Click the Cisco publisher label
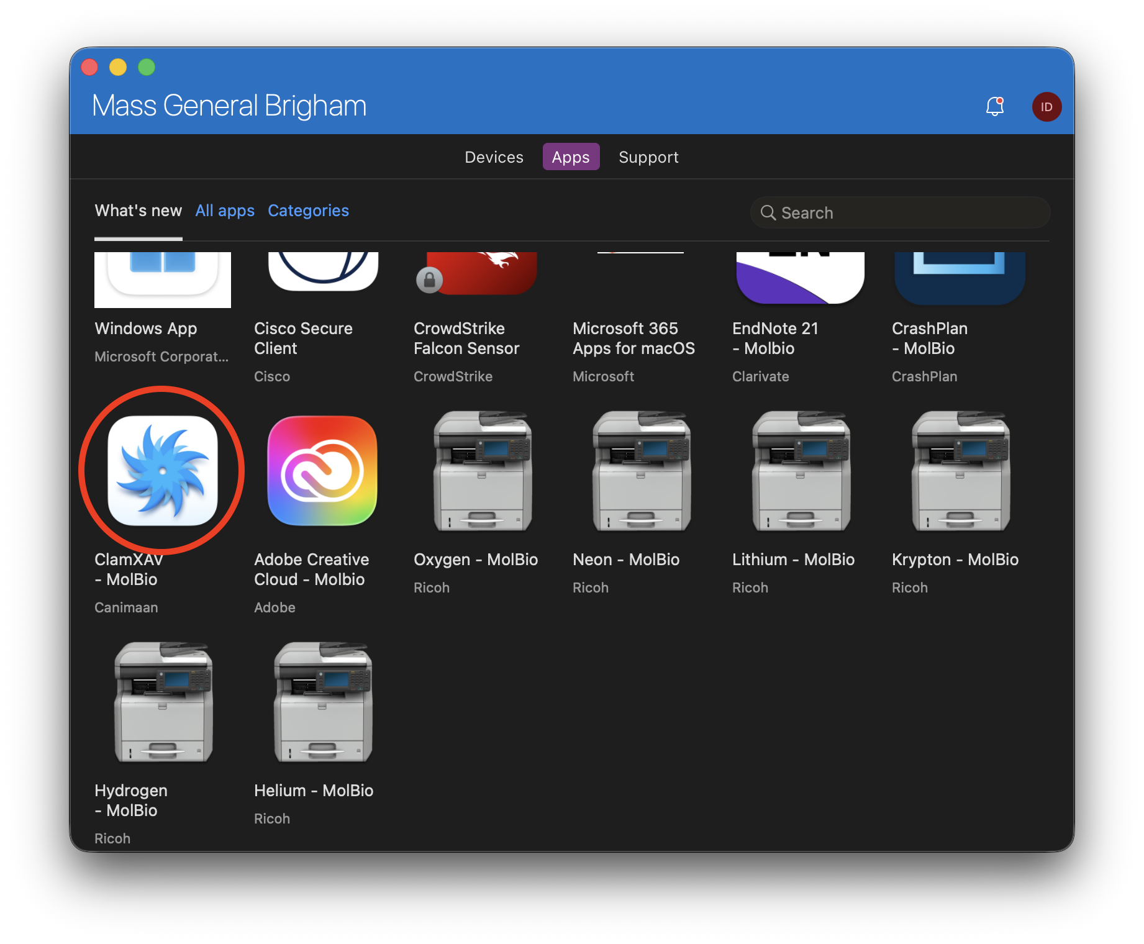 272,376
